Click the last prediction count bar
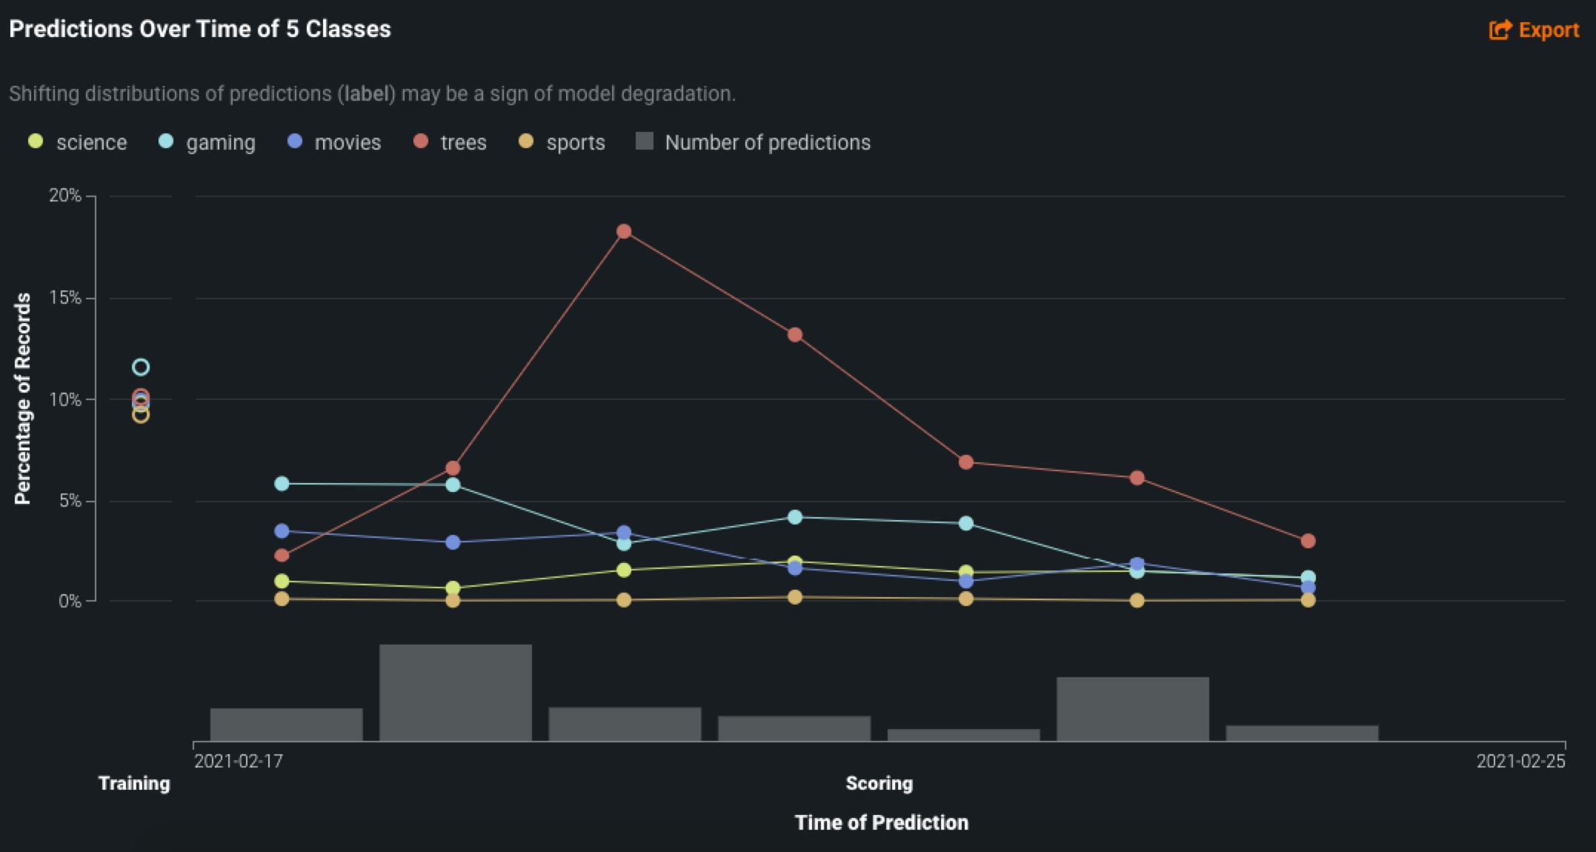 [1302, 733]
